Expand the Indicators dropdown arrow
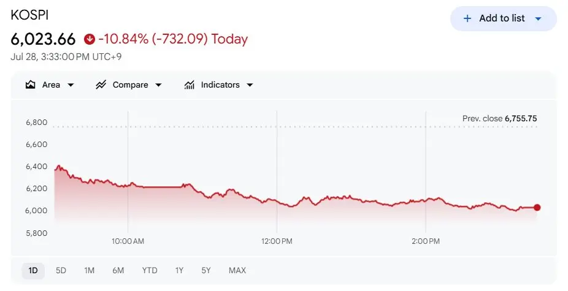The height and width of the screenshot is (291, 568). [x=250, y=85]
